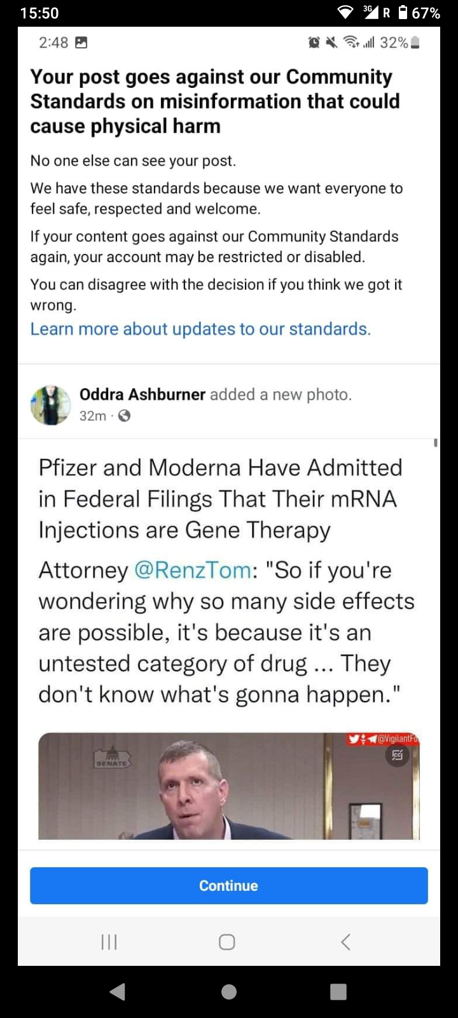The width and height of the screenshot is (458, 1018).
Task: Tap the 32m post timestamp
Action: point(92,416)
